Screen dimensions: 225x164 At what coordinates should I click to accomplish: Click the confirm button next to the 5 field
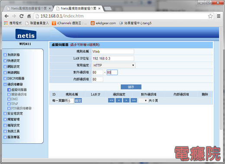pos(78,101)
